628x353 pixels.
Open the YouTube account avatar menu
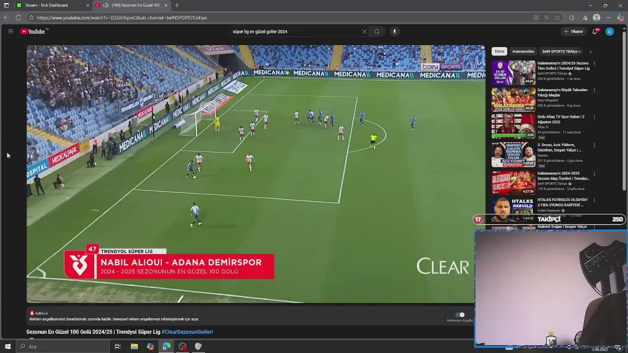click(609, 31)
